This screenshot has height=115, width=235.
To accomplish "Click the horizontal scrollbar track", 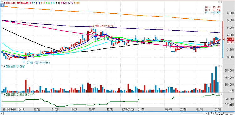I will click(x=104, y=113).
